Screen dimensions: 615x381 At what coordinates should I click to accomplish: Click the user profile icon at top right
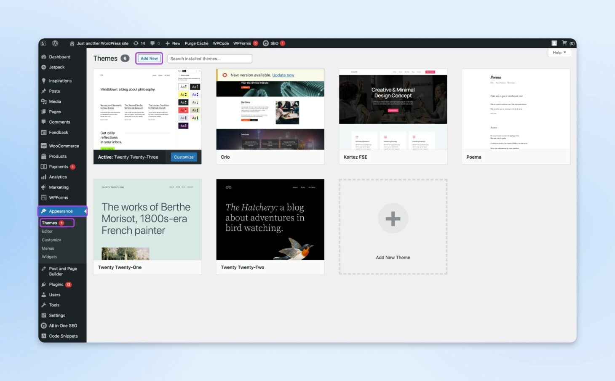[553, 43]
